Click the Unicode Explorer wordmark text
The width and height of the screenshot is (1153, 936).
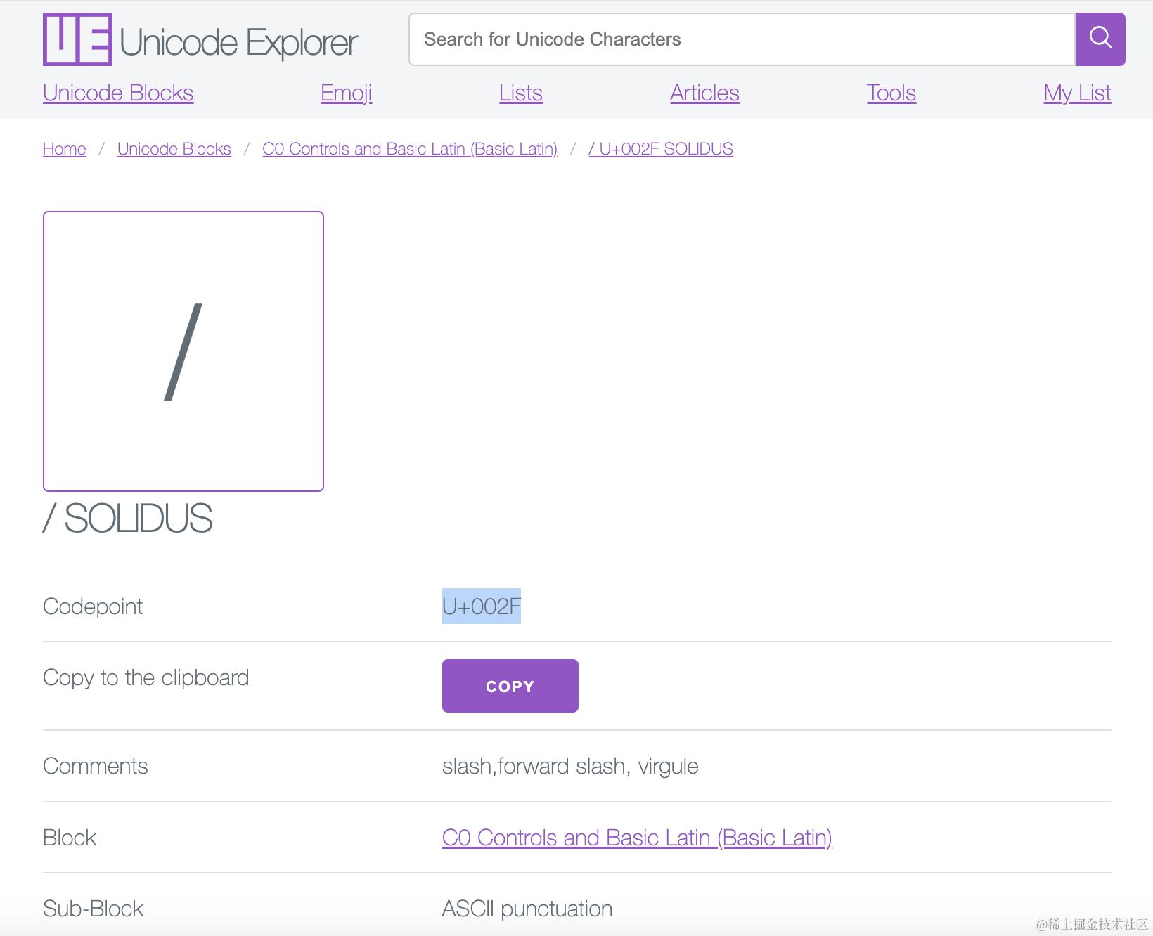point(239,42)
